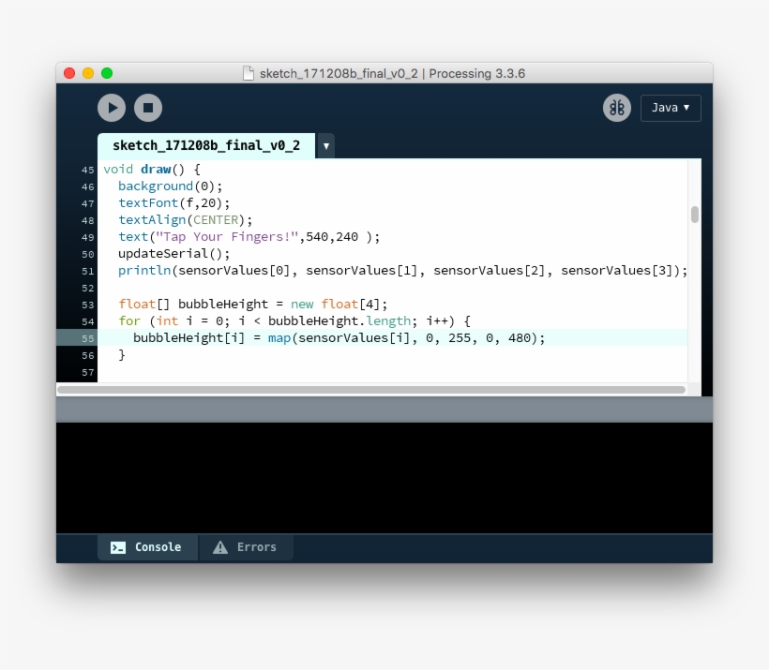Click the green zoom window button
Image resolution: width=769 pixels, height=670 pixels.
tap(107, 72)
